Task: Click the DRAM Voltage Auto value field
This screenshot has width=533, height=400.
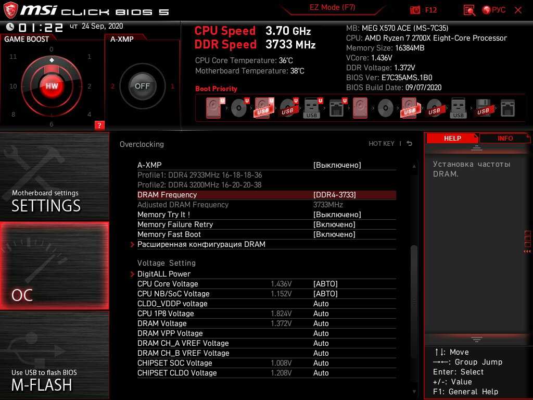Action: [x=321, y=323]
